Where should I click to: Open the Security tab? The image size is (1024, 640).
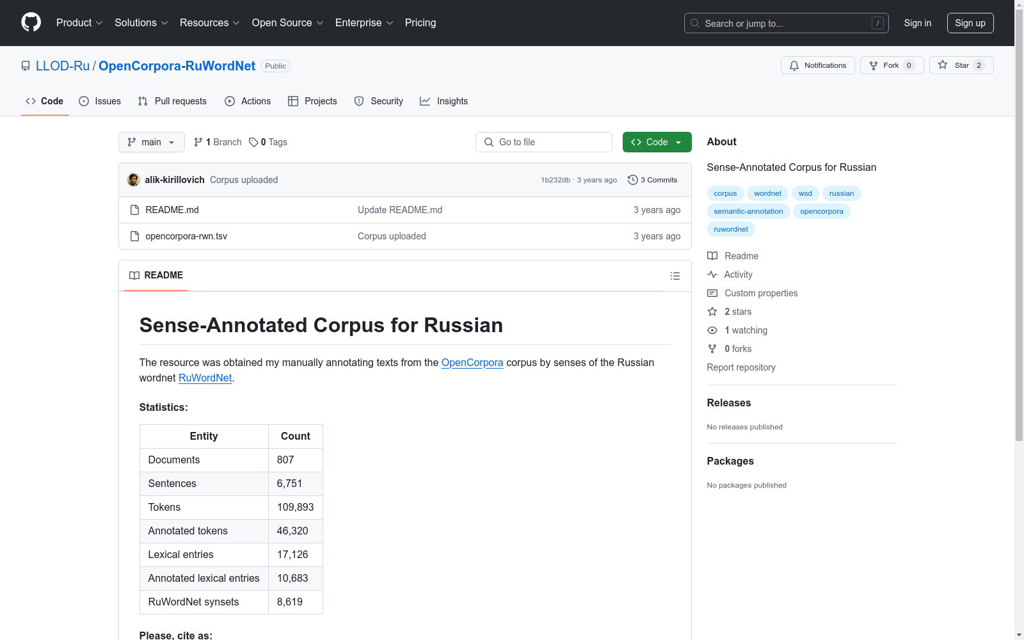[x=379, y=101]
